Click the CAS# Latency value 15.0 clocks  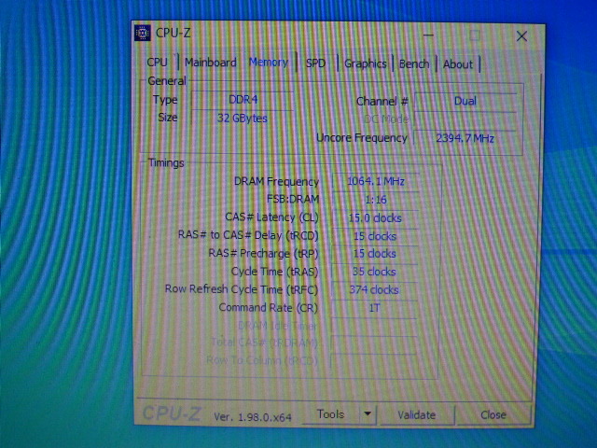[x=375, y=217]
